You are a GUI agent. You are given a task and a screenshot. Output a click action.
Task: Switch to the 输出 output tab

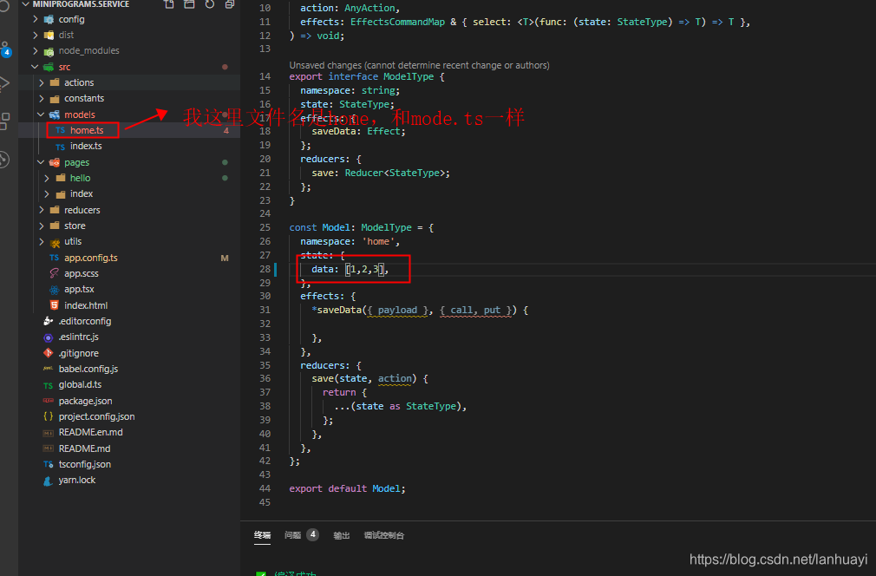pos(342,535)
